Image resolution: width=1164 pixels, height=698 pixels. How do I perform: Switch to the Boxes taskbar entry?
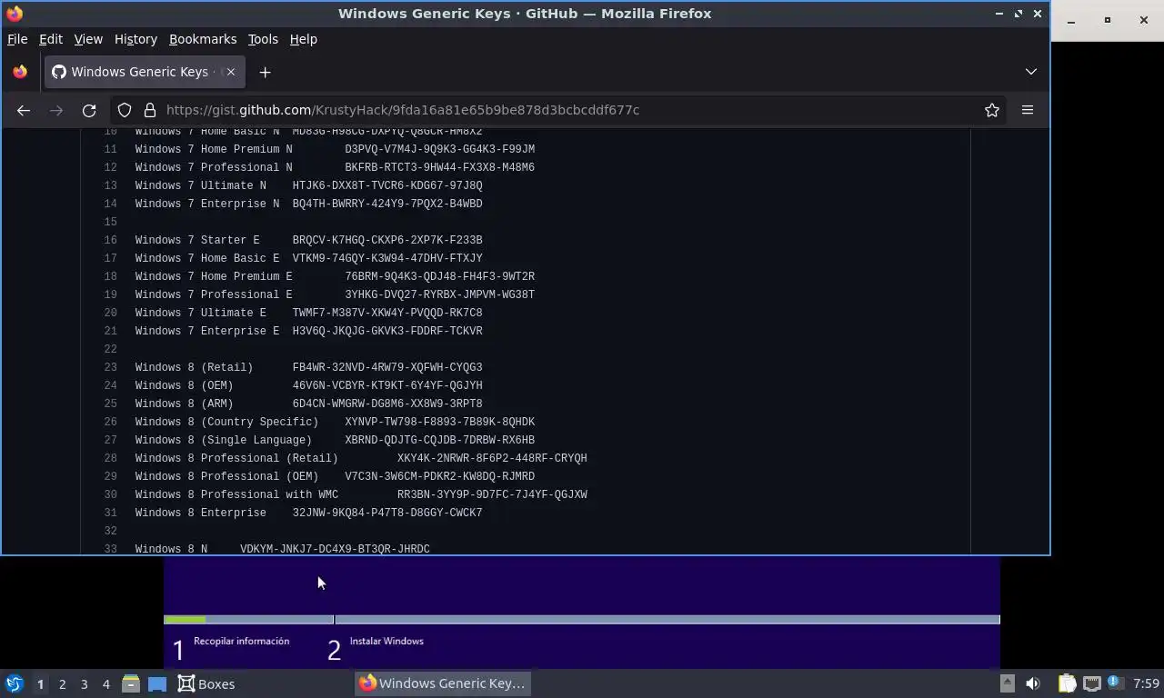tap(206, 683)
